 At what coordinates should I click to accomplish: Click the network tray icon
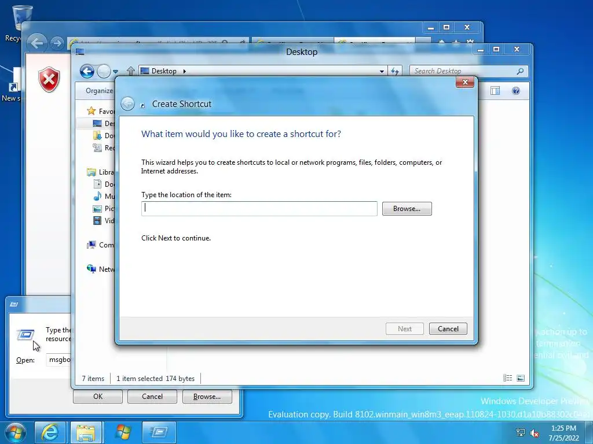[x=521, y=432]
